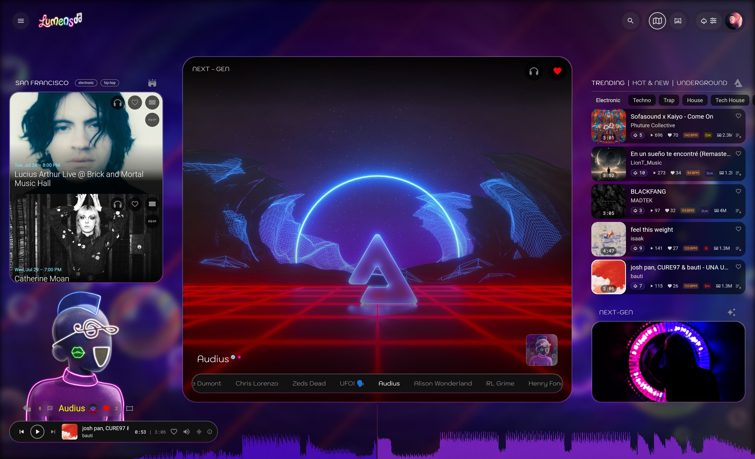Play Sofasound Come On album art
This screenshot has height=459, width=755.
(x=609, y=126)
